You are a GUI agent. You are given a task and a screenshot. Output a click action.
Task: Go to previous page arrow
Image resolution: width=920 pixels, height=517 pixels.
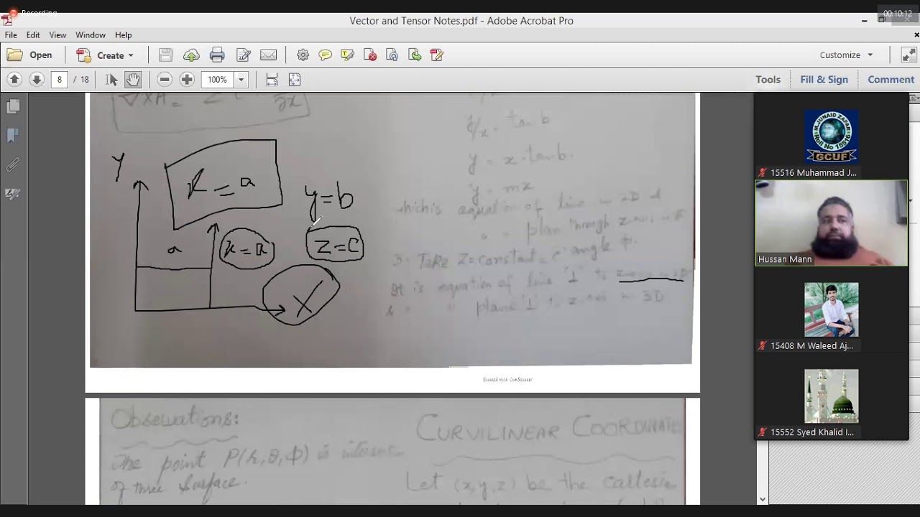click(x=14, y=80)
